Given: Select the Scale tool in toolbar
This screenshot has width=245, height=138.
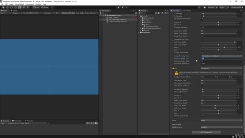Looking at the screenshot, I should coord(15,7).
